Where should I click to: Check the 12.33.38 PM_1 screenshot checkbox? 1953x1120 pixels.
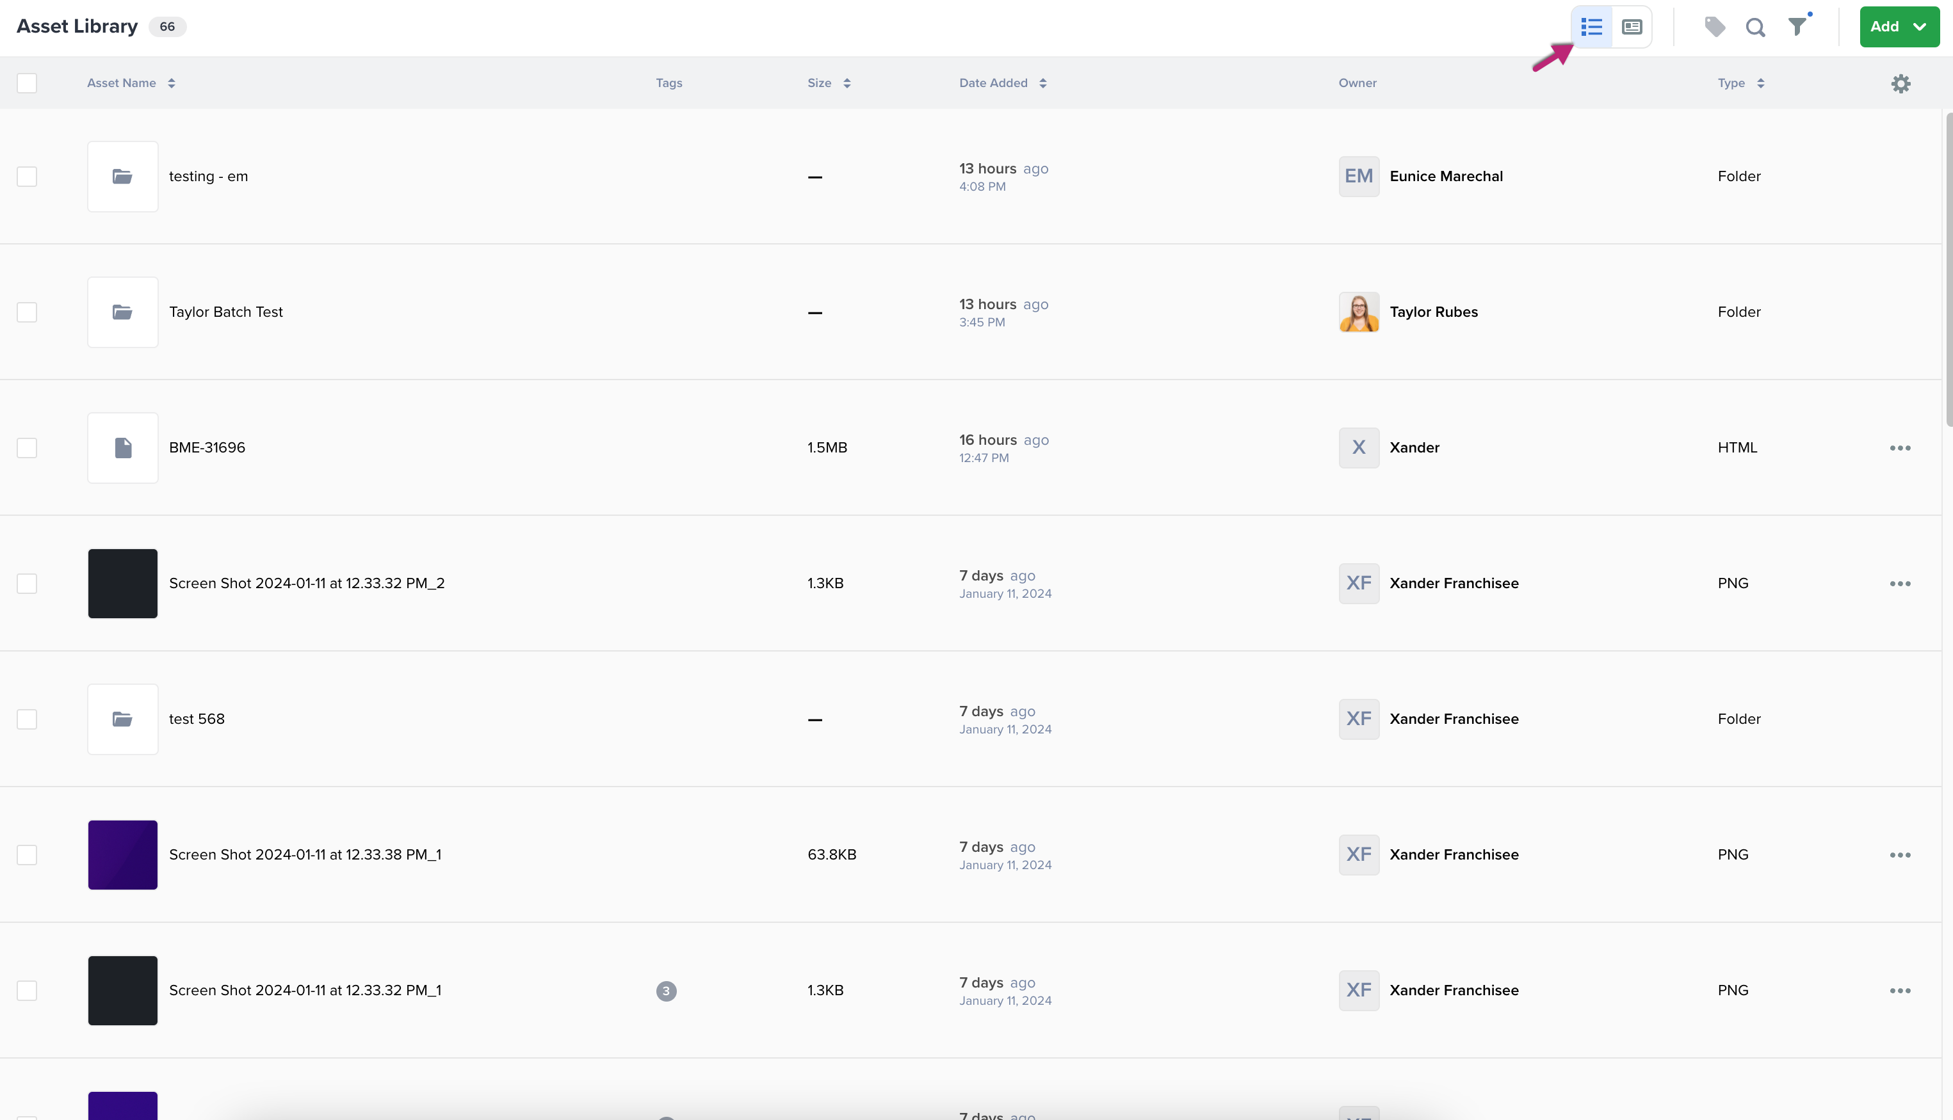pos(27,856)
